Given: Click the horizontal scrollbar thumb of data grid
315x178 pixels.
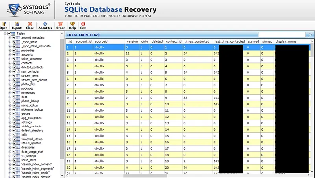Looking at the screenshot, I should tap(145, 176).
